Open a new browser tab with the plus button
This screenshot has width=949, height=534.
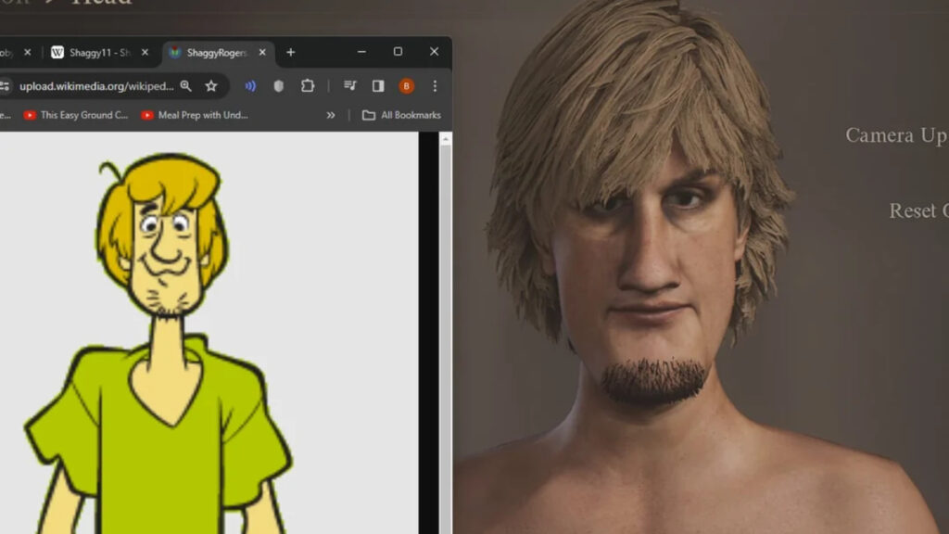click(x=290, y=52)
